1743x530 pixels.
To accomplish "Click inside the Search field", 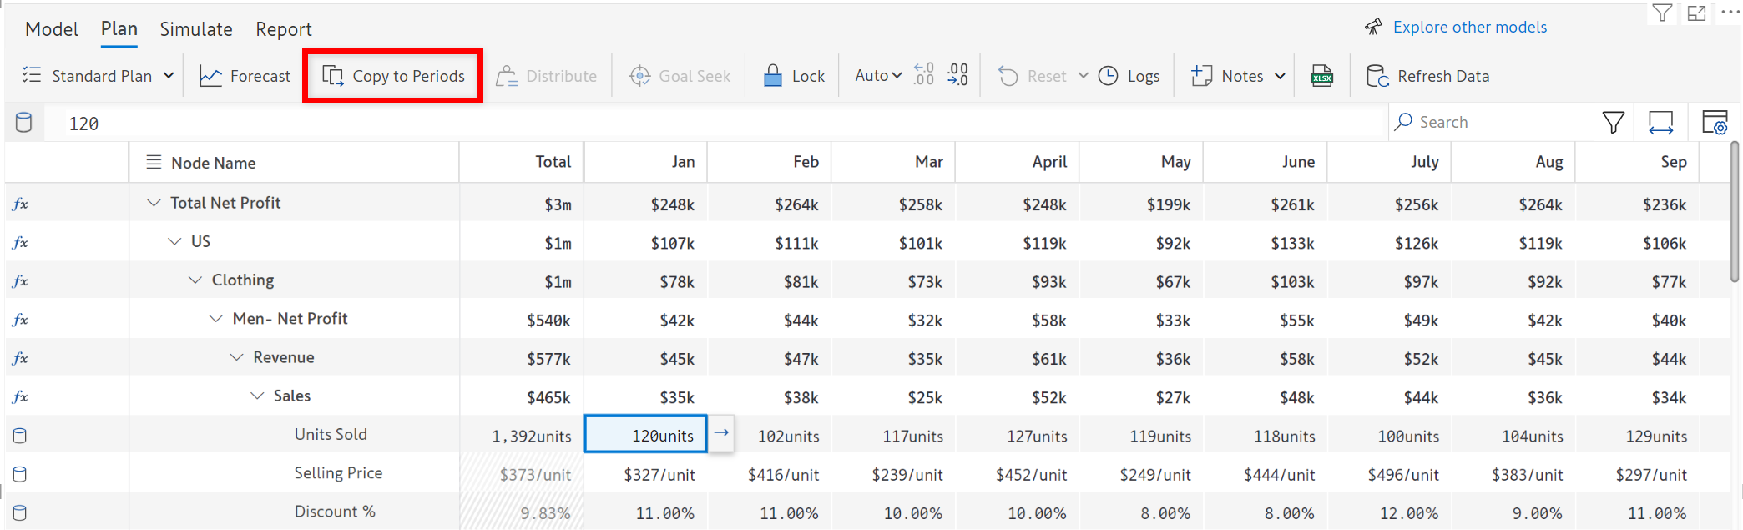I will coord(1494,123).
